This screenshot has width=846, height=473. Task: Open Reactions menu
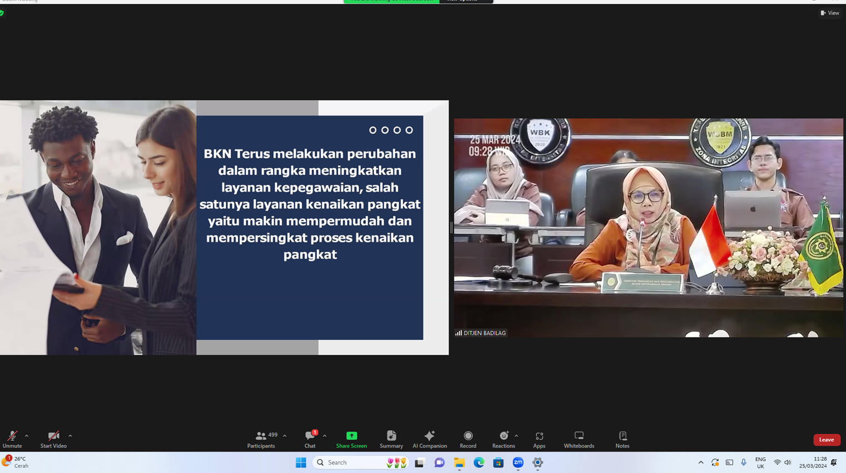503,439
